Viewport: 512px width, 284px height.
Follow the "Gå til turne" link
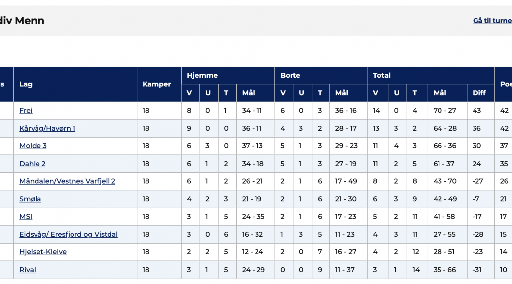pos(492,21)
